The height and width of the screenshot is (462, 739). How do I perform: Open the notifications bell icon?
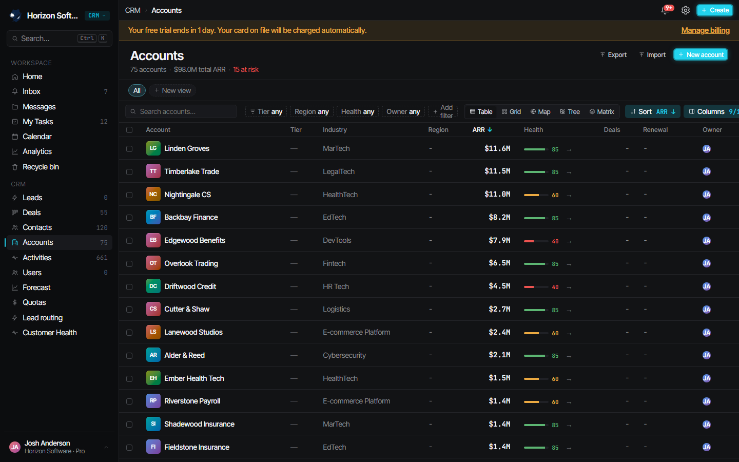pos(666,10)
